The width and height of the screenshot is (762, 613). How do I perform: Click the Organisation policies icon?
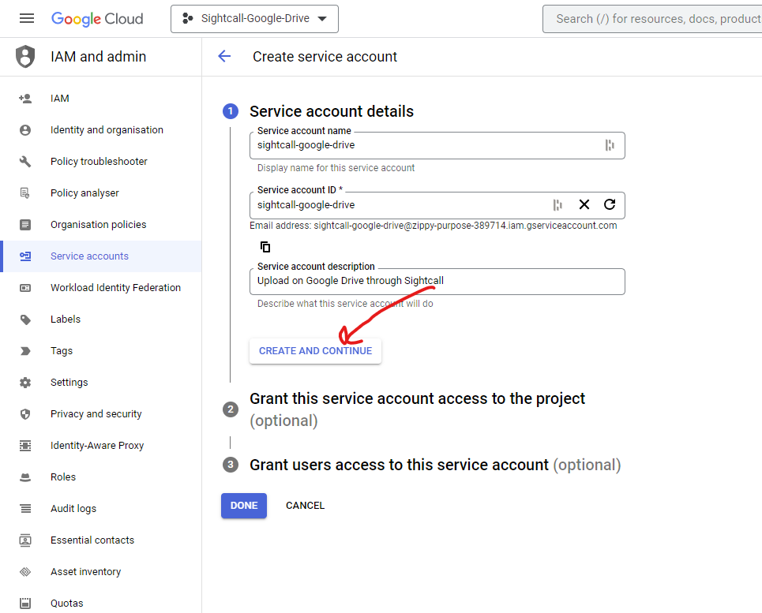25,225
